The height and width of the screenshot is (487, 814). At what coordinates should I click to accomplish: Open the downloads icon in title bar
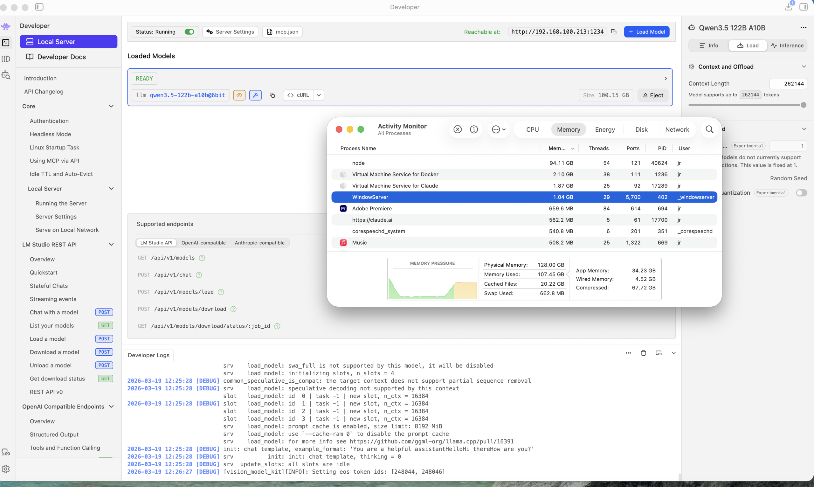click(789, 7)
